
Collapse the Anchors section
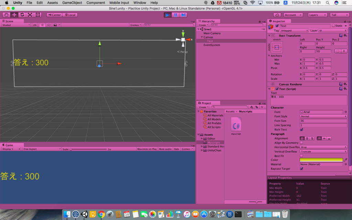pyautogui.click(x=269, y=55)
